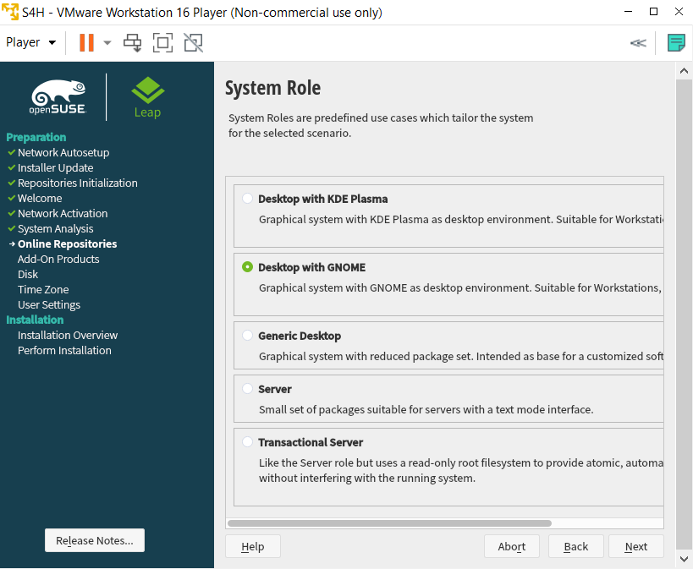Maximize the VMware Player window

coord(654,12)
